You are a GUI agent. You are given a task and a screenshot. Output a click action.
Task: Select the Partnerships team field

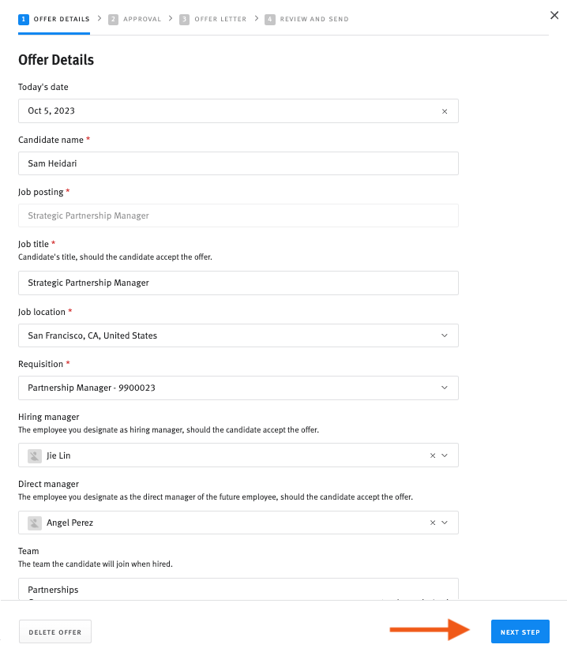(x=237, y=590)
